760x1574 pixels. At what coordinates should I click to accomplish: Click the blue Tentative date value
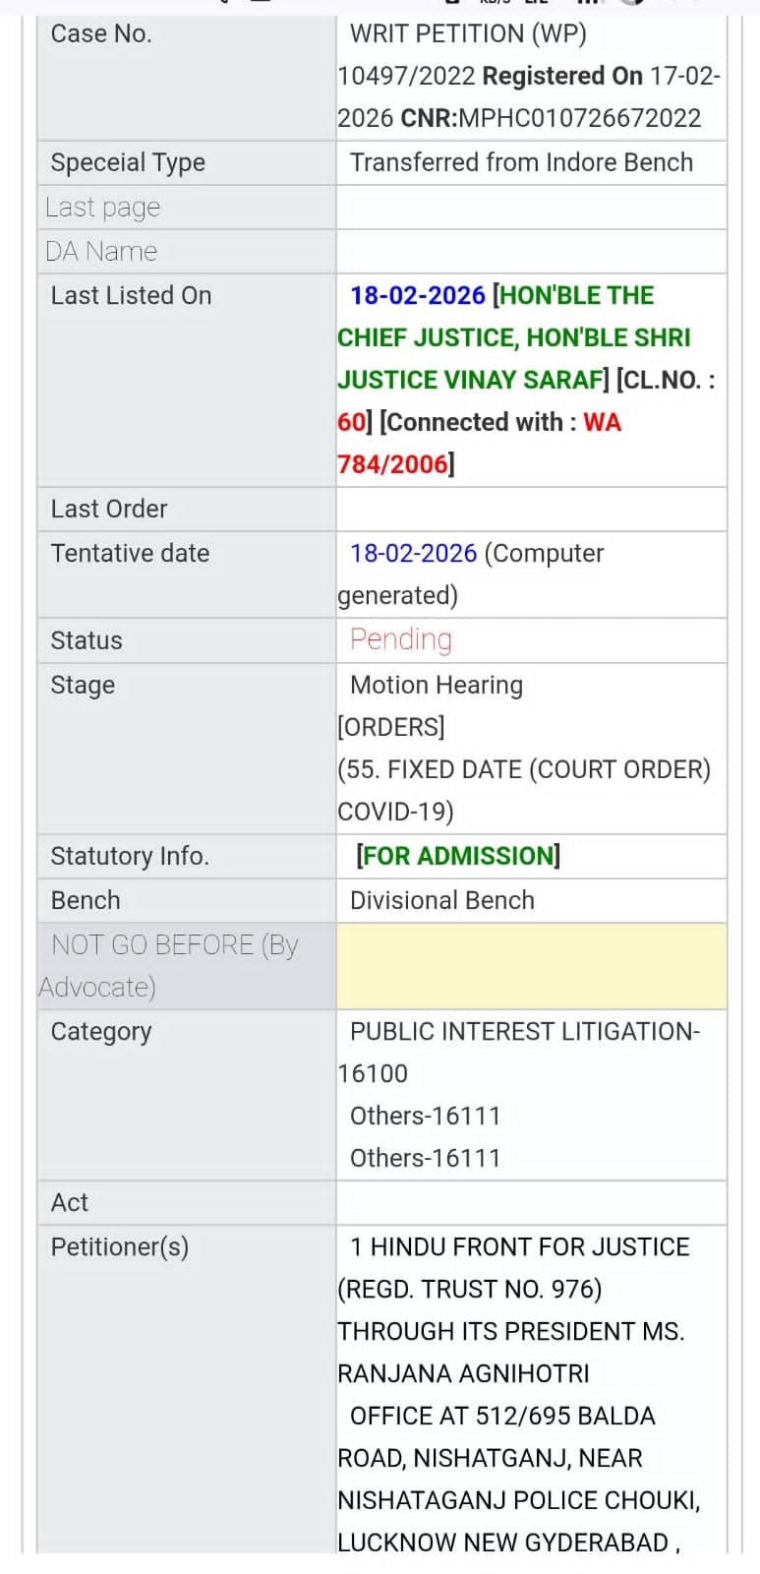tap(413, 553)
